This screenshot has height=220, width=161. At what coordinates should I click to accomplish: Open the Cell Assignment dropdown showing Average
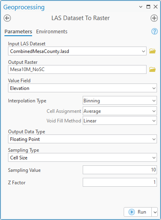[120, 111]
